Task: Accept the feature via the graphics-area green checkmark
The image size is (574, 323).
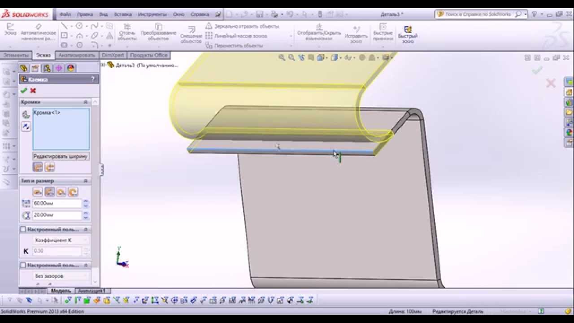Action: coord(537,70)
